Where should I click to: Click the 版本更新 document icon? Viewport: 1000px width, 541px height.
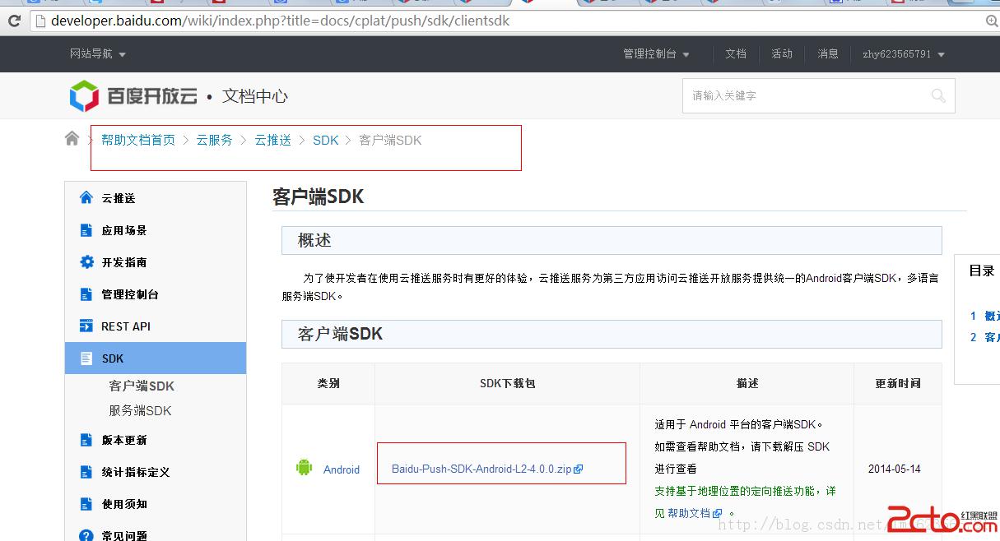coord(86,440)
